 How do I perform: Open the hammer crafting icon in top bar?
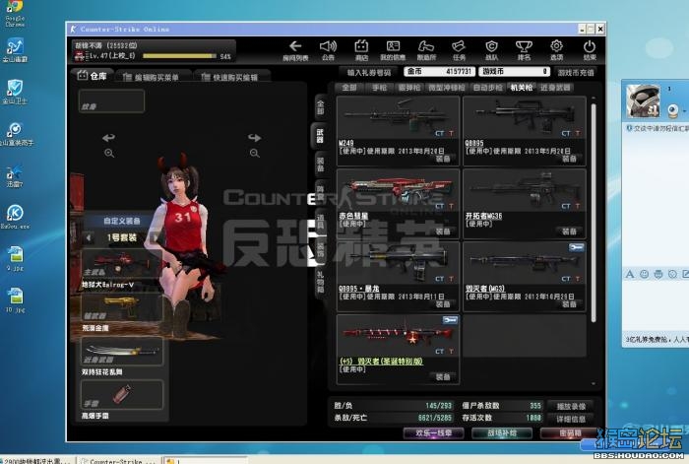click(426, 50)
